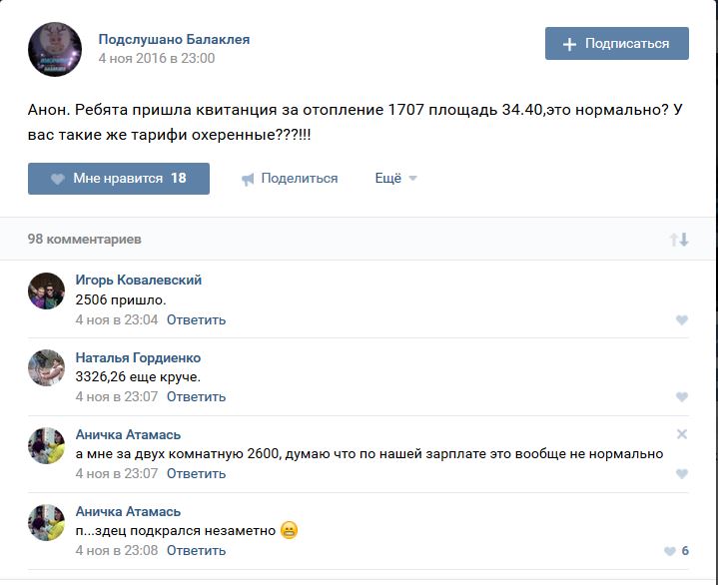This screenshot has width=718, height=585.
Task: Open Наталья Гордиенко's profile name link
Action: [138, 357]
